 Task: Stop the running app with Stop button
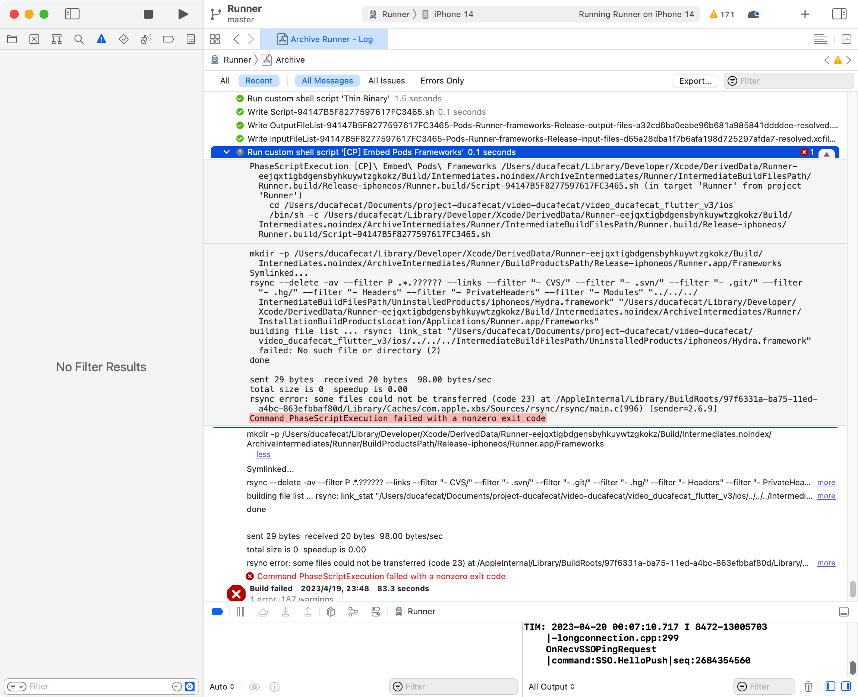pos(148,14)
